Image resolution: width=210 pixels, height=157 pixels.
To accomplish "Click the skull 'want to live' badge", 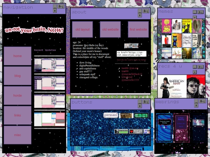I will click(x=121, y=131).
